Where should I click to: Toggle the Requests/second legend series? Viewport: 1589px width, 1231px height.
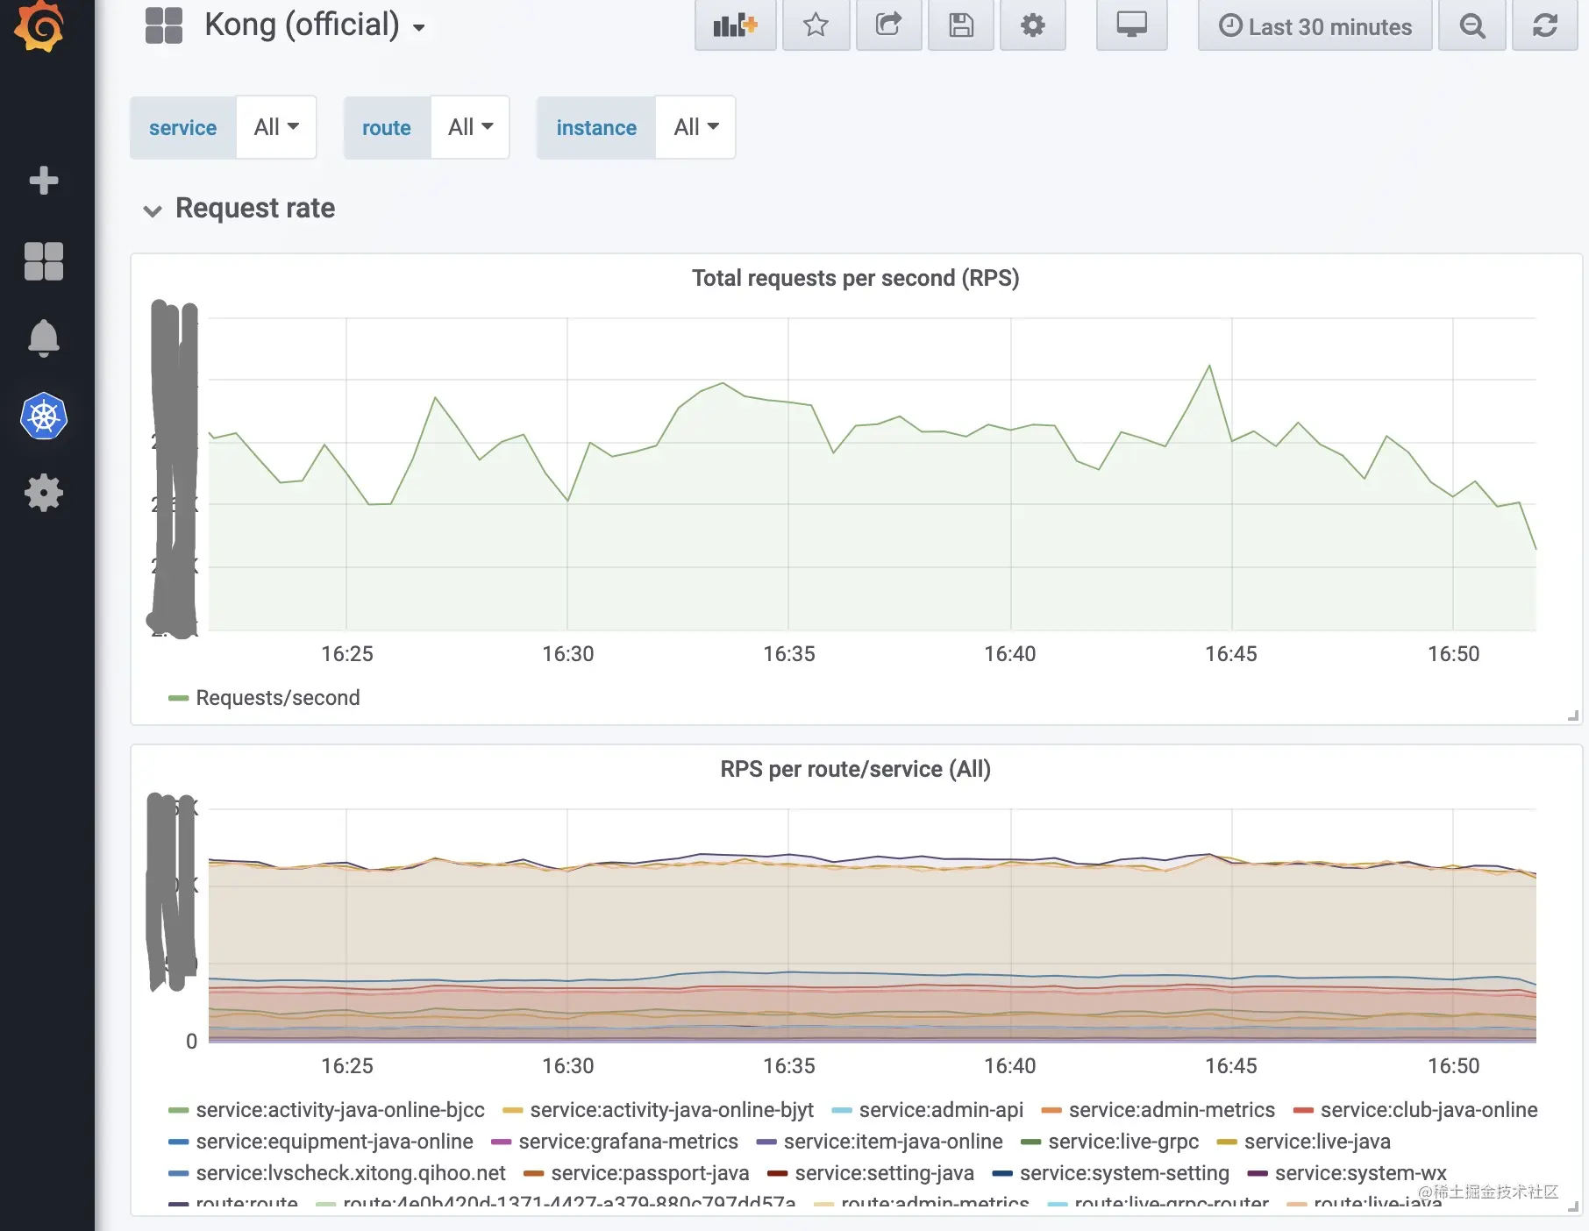tap(277, 698)
